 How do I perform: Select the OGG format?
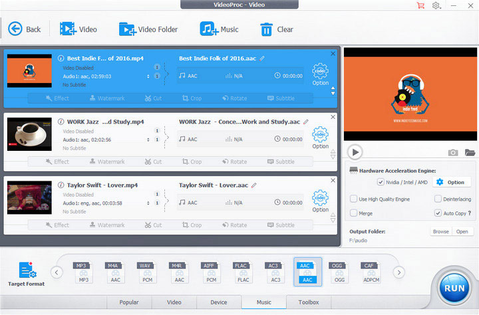point(339,272)
